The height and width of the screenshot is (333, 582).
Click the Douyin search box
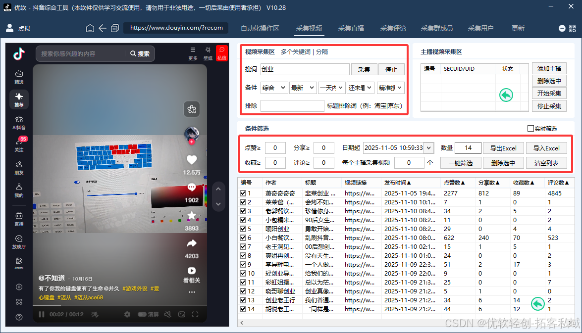coord(82,54)
